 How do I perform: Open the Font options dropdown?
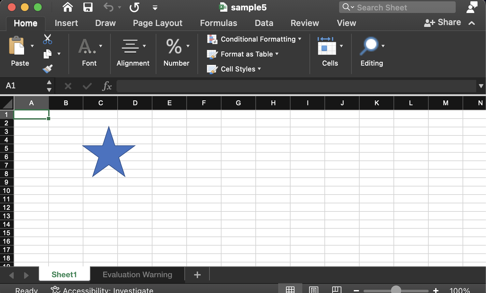100,46
